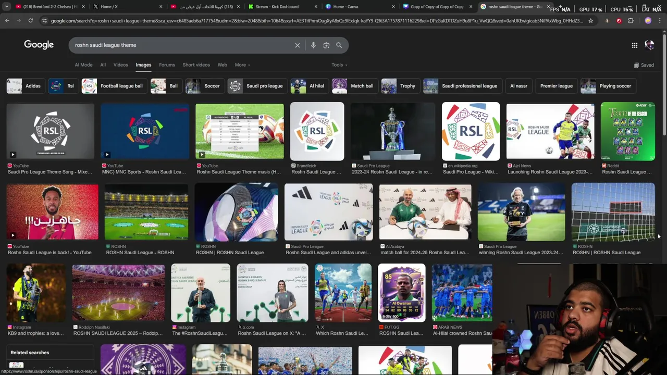Filter images by Playing soccer chip

(x=607, y=86)
